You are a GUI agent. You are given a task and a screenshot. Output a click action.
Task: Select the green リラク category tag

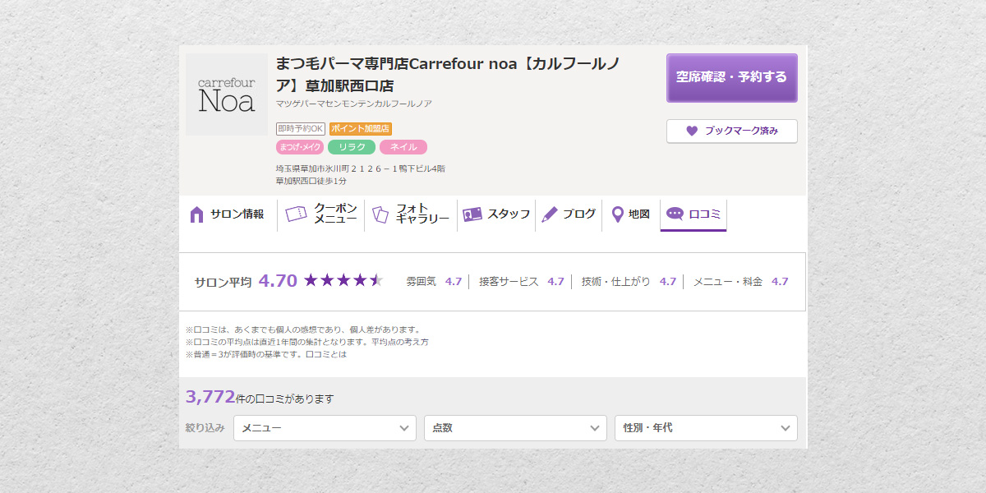pos(352,147)
